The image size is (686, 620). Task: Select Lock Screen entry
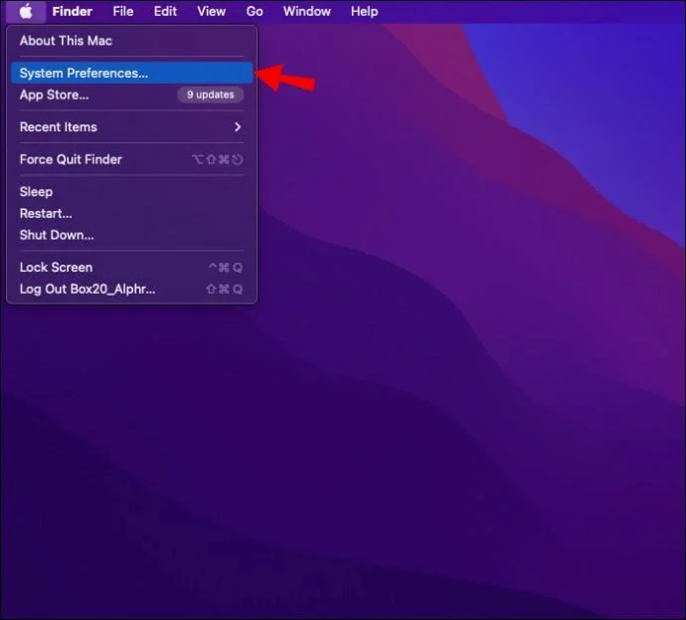(131, 267)
